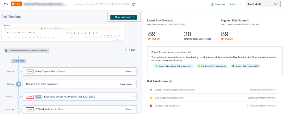This screenshot has height=114, width=286.
Task: Click HIGH badge on Share.Create row
Action: coord(30,71)
